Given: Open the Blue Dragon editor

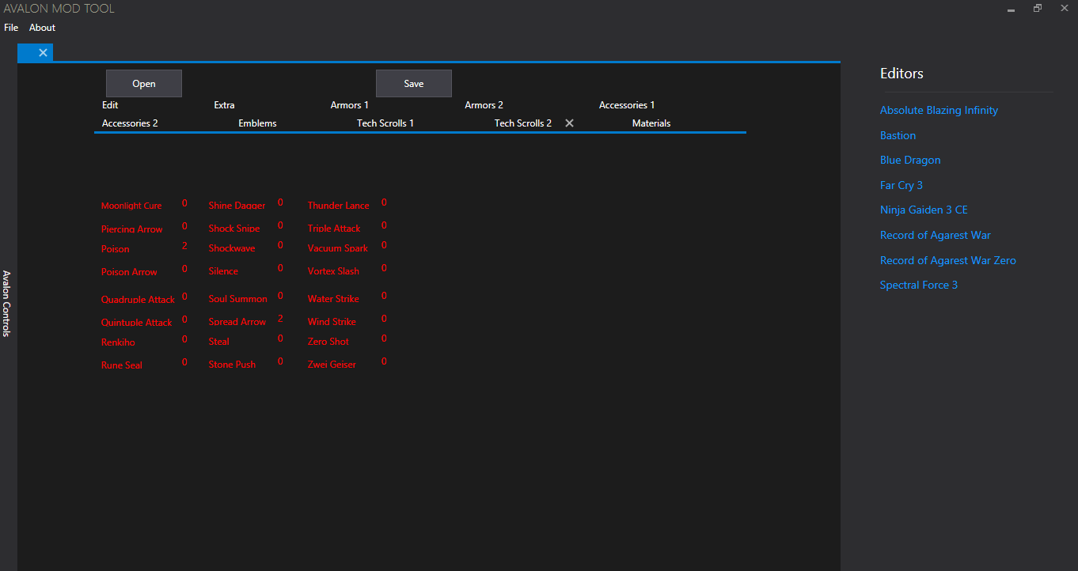Looking at the screenshot, I should click(910, 160).
